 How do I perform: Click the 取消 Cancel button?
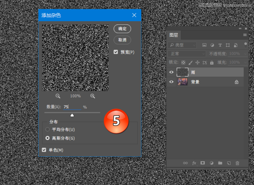pos(122,40)
